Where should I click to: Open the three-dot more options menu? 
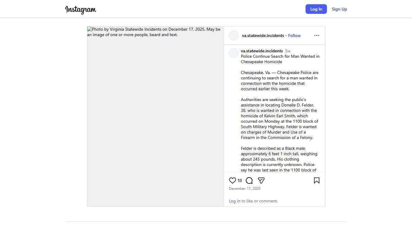click(316, 35)
